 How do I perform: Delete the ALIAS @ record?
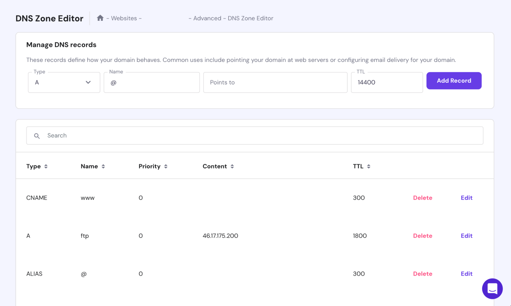tap(422, 274)
